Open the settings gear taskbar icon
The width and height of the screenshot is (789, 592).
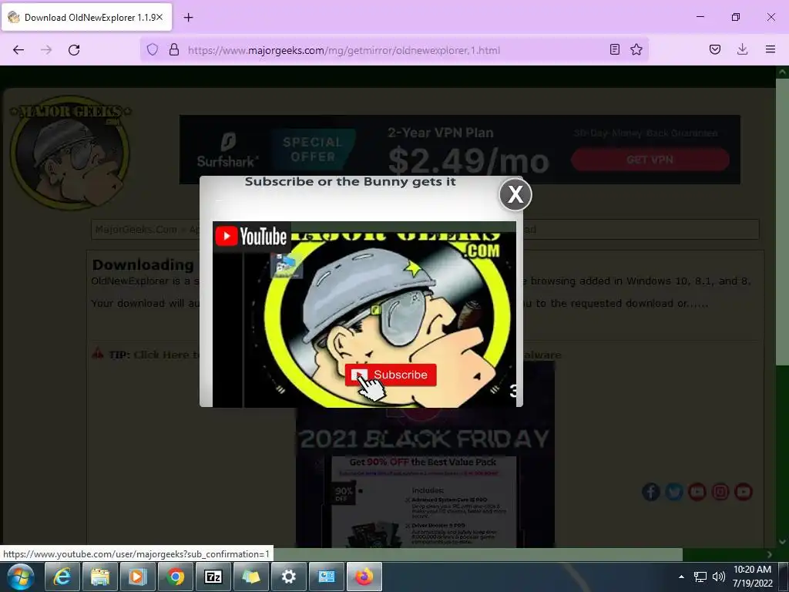288,577
